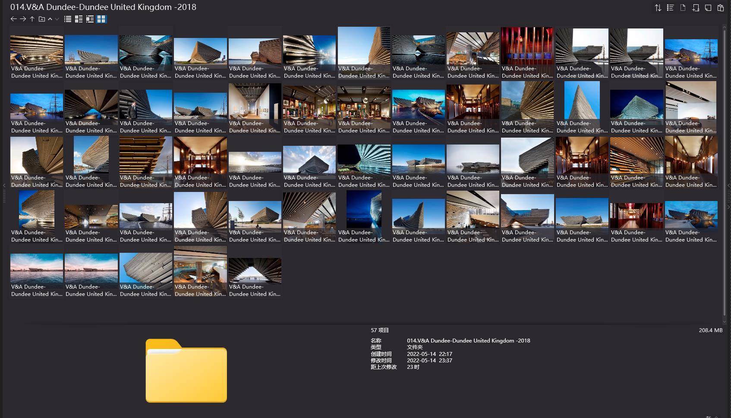Click the sort order arrows icon
The height and width of the screenshot is (418, 731).
[658, 8]
